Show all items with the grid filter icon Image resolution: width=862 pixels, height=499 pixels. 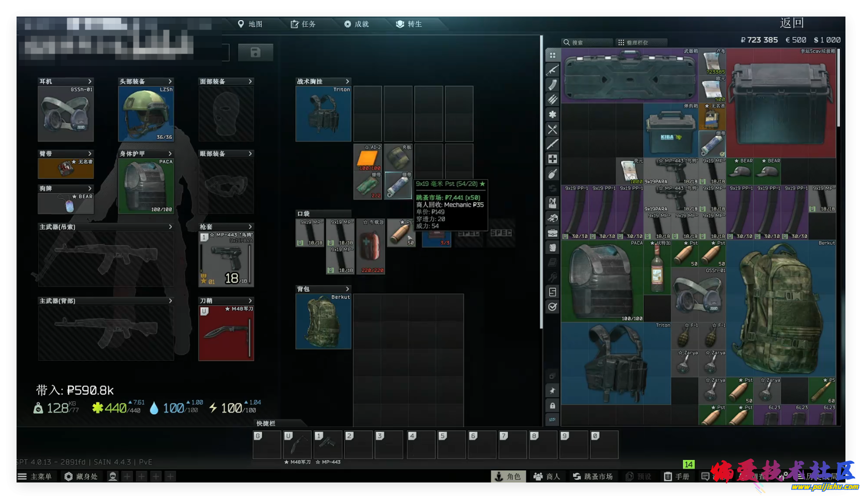(552, 55)
